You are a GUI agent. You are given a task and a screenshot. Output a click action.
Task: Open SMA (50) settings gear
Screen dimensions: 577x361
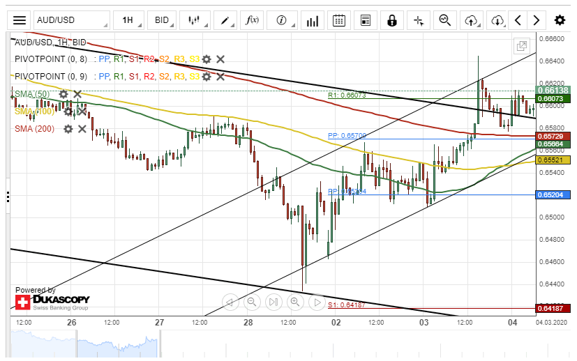point(63,94)
